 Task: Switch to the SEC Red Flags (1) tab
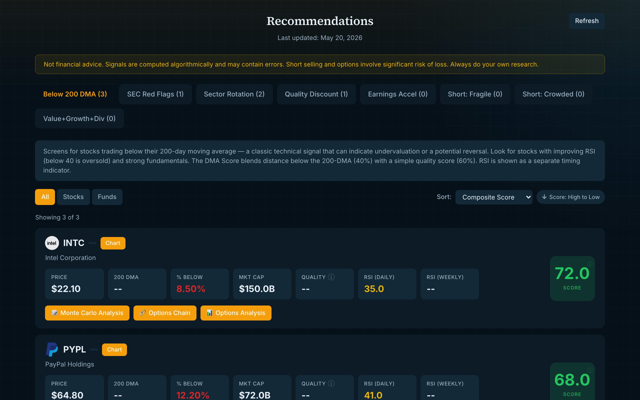point(155,94)
